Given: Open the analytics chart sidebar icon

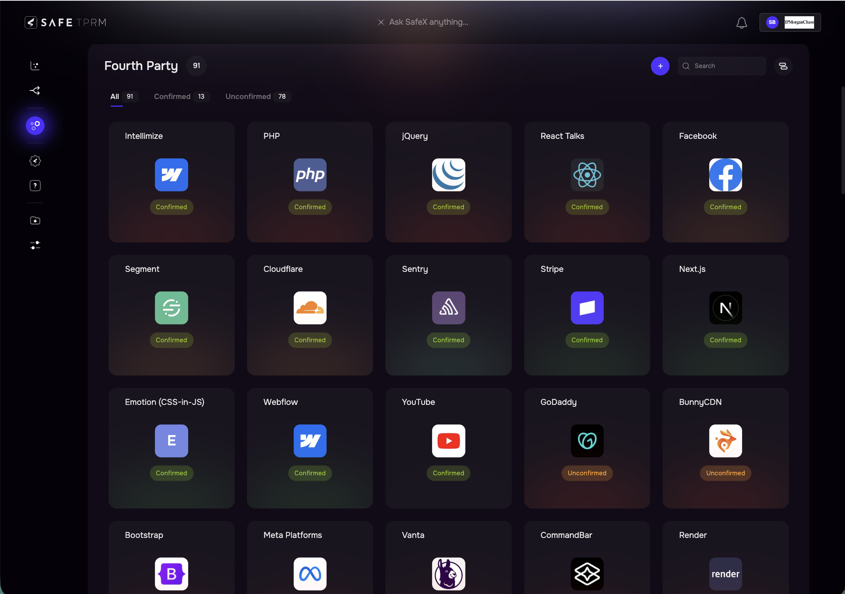Looking at the screenshot, I should click(35, 66).
